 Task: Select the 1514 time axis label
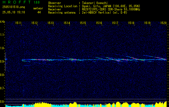(67, 23)
